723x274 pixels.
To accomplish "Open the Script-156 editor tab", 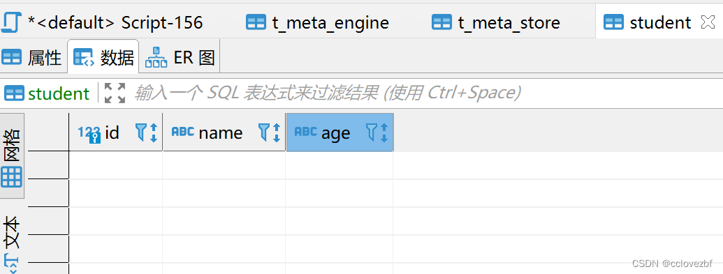I will click(101, 22).
